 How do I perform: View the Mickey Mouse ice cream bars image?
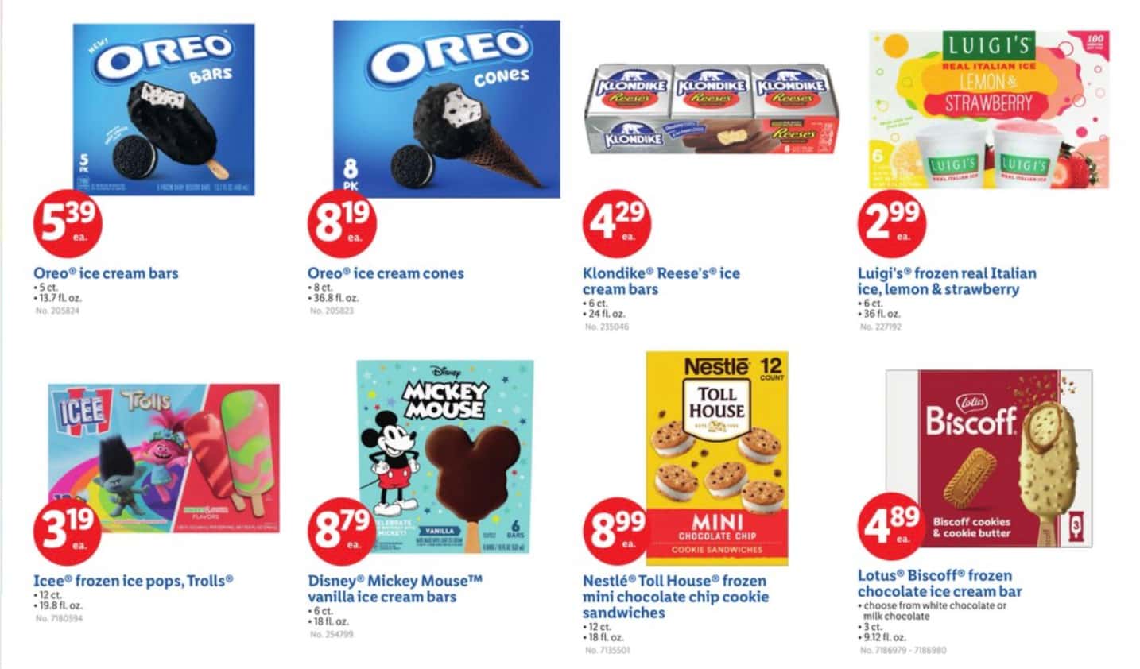pyautogui.click(x=445, y=457)
